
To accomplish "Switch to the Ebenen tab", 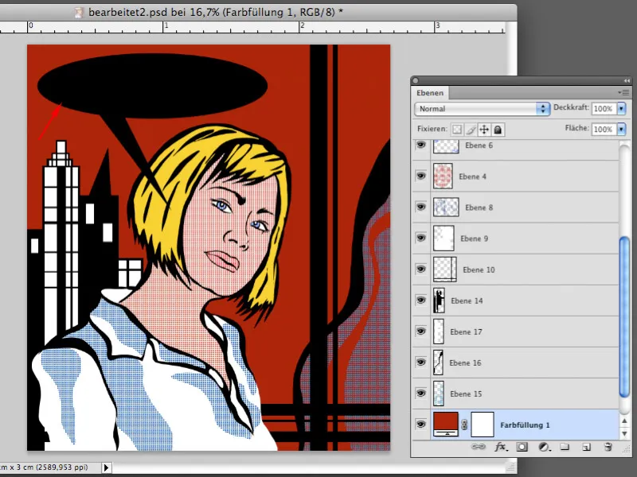I will pyautogui.click(x=430, y=93).
